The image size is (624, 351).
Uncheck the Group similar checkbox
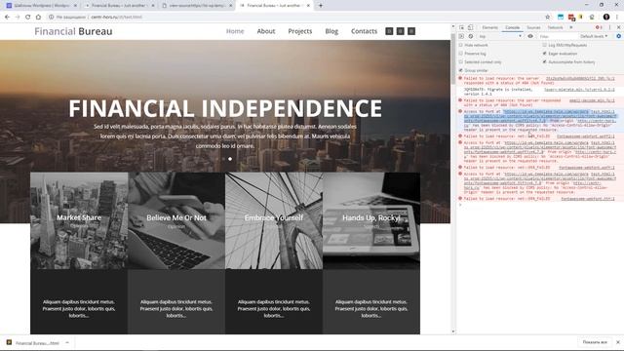(x=461, y=70)
